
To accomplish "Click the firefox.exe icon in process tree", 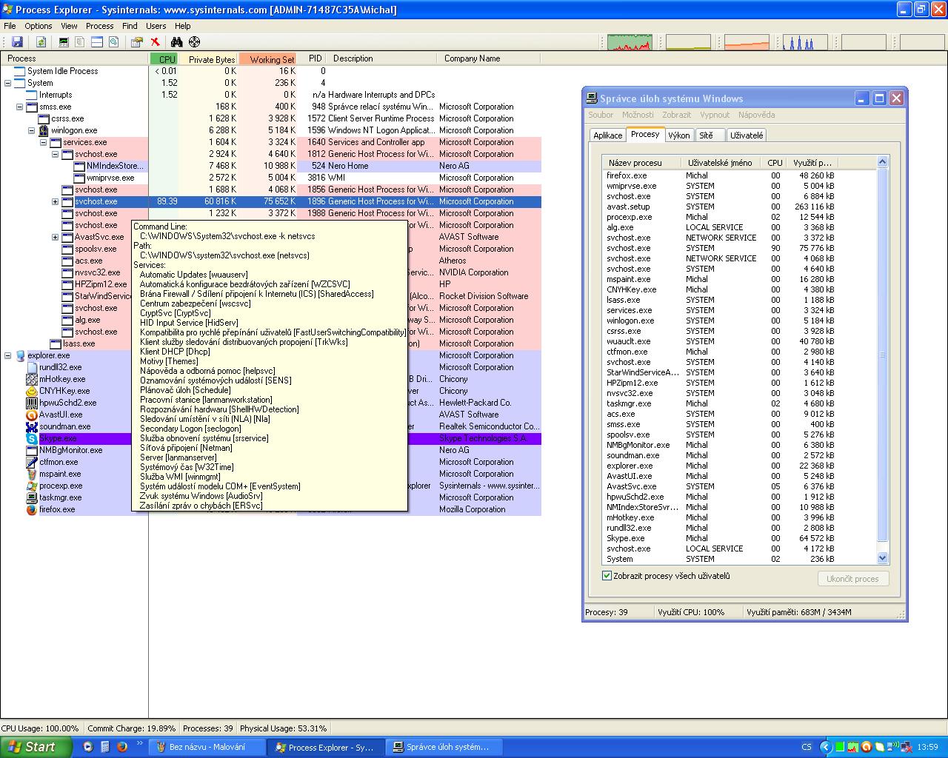I will pos(32,509).
